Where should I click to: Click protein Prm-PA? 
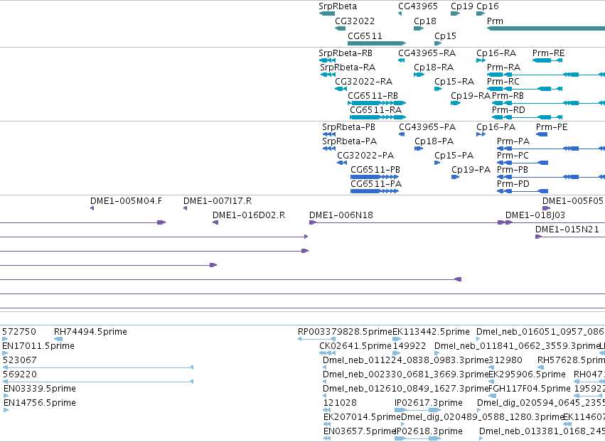pyautogui.click(x=551, y=149)
